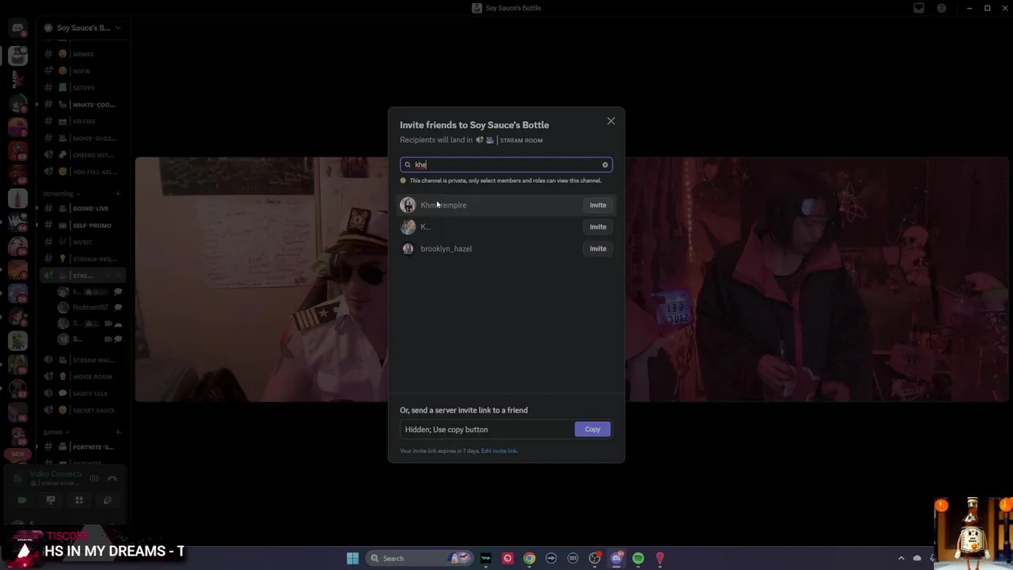Share your screen from voice panel
This screenshot has height=570, width=1013.
[x=51, y=500]
